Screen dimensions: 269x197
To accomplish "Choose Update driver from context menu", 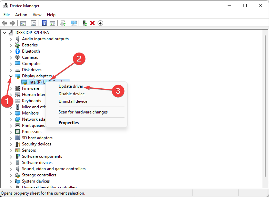I will [x=71, y=86].
